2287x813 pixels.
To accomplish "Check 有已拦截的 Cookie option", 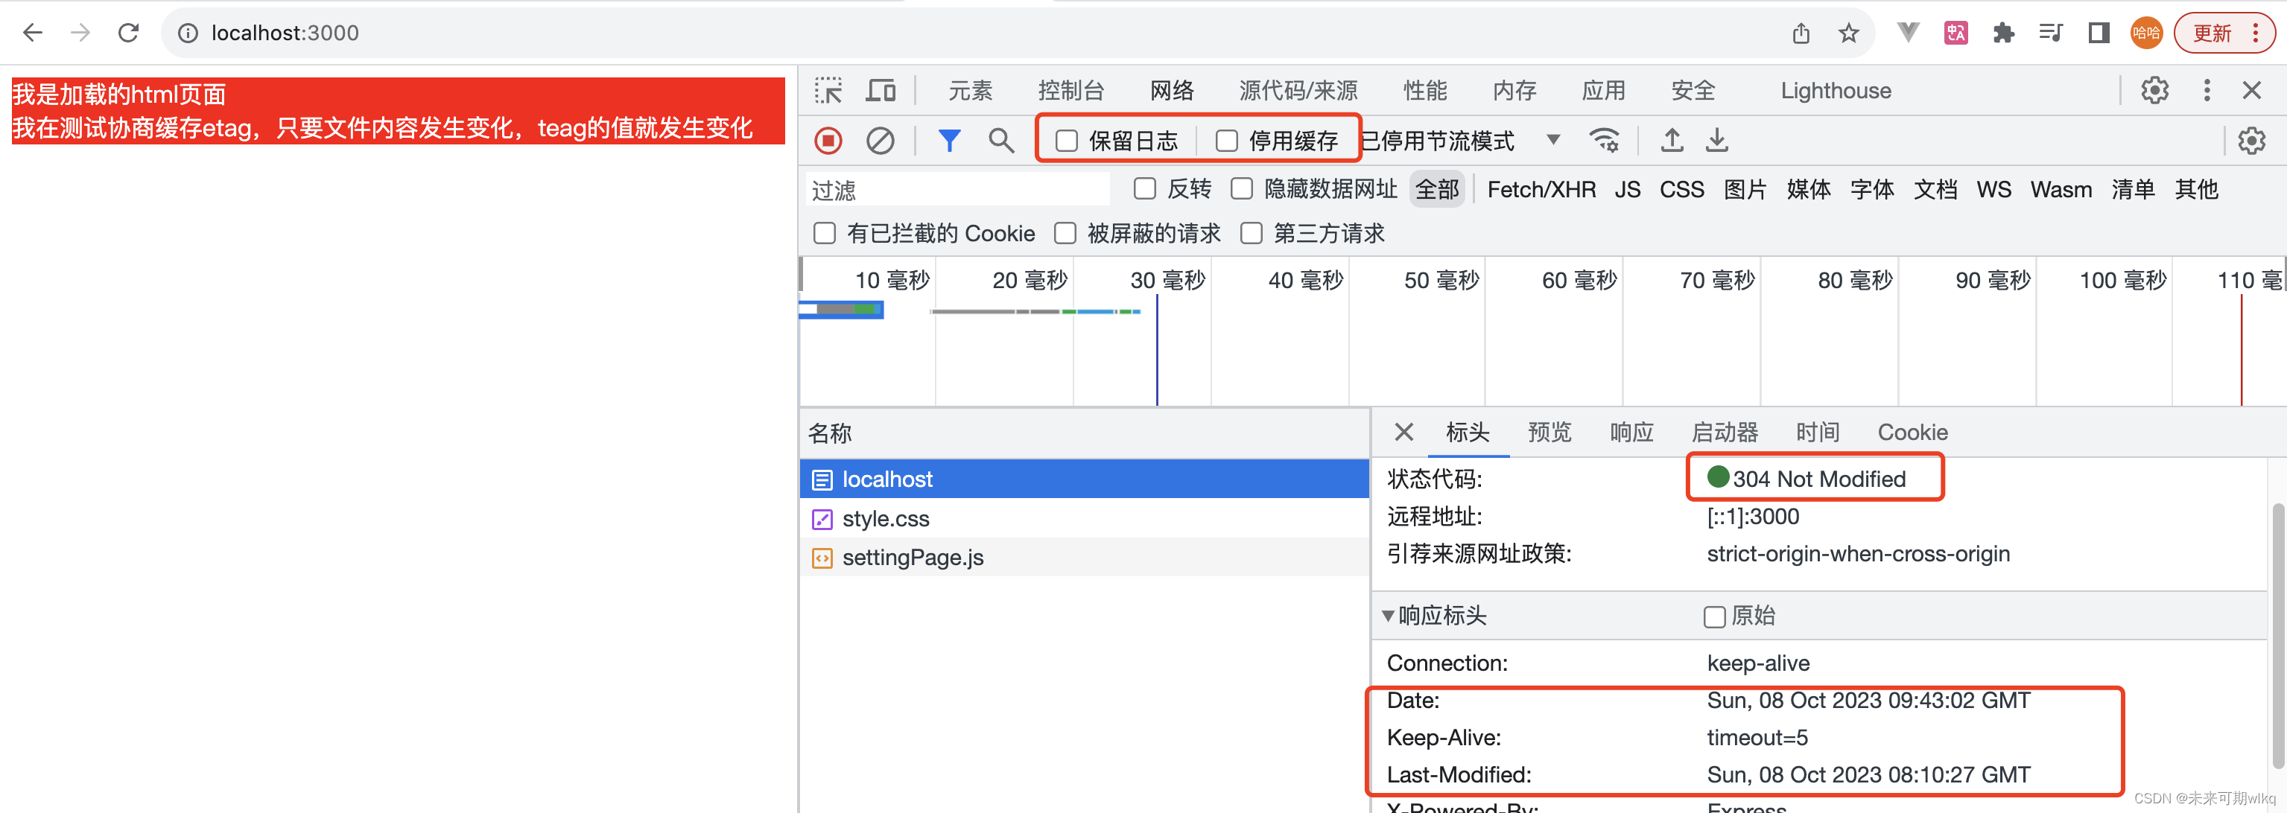I will (825, 234).
